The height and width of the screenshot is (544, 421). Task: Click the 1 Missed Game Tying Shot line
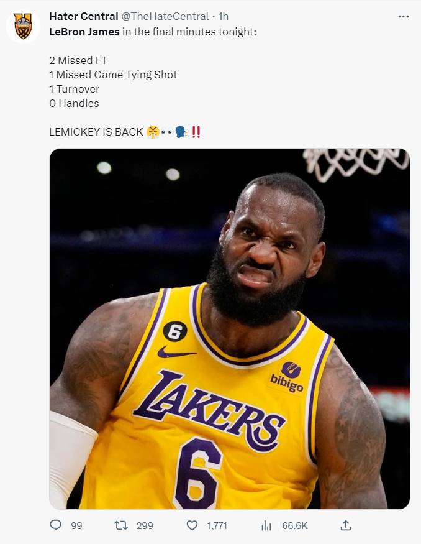tap(113, 75)
